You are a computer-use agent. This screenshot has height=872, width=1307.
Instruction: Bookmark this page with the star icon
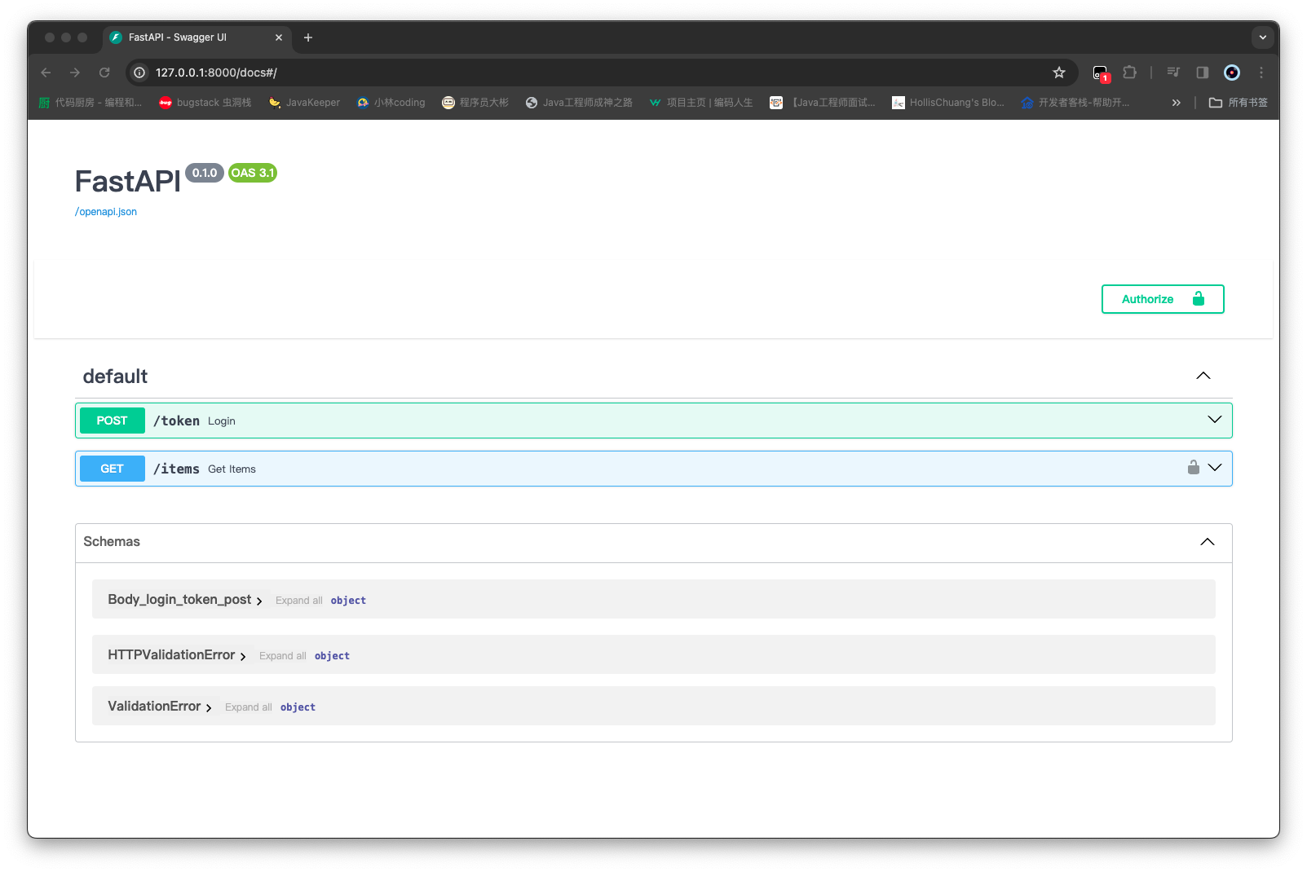point(1059,73)
